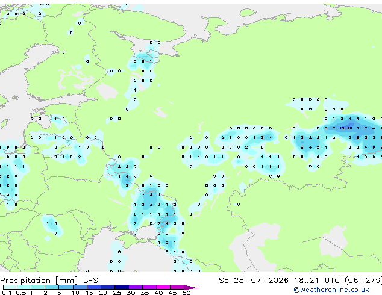Select the 40–45 mm magenta legend swatch
The height and width of the screenshot is (295, 382).
163,287
